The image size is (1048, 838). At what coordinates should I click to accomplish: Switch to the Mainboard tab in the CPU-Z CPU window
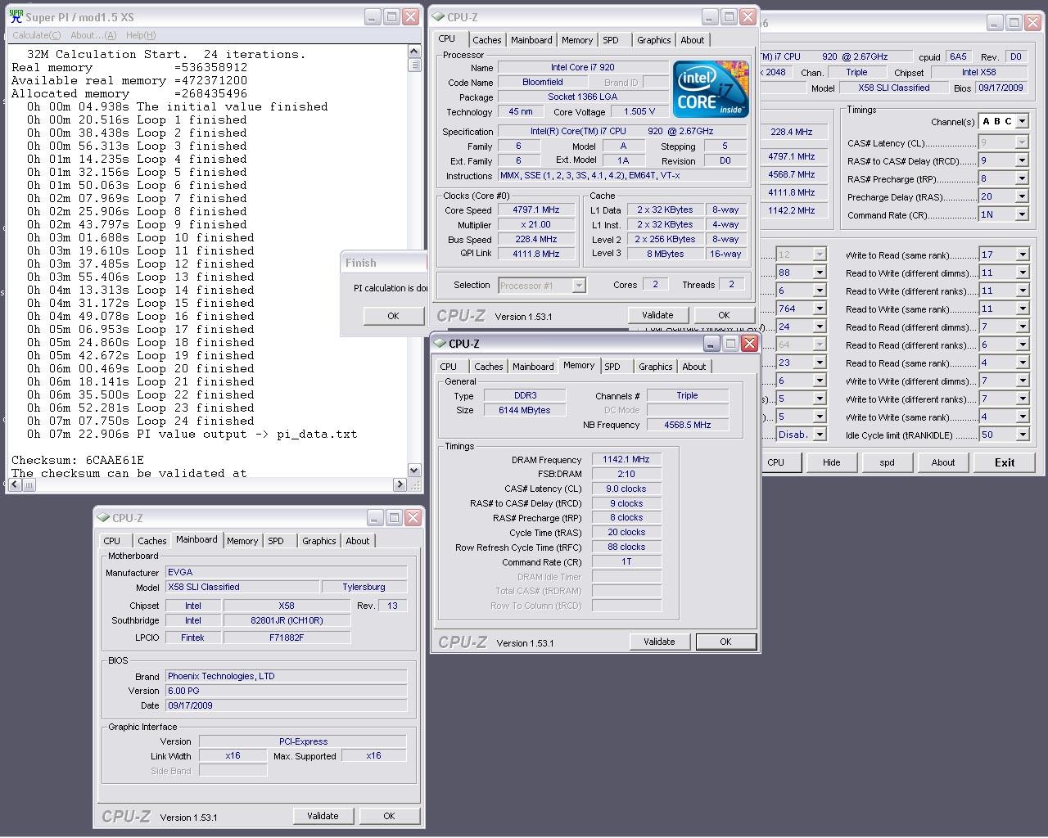(531, 40)
